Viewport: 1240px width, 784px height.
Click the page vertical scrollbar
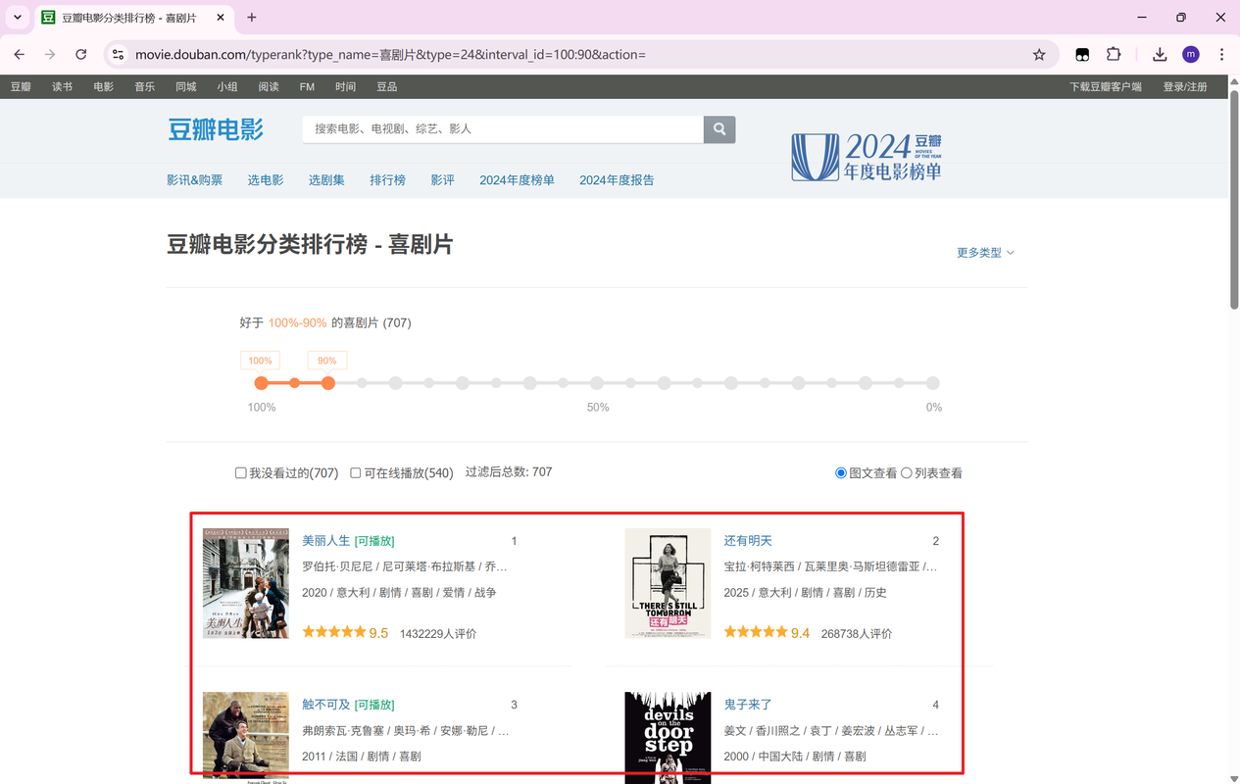click(x=1234, y=201)
